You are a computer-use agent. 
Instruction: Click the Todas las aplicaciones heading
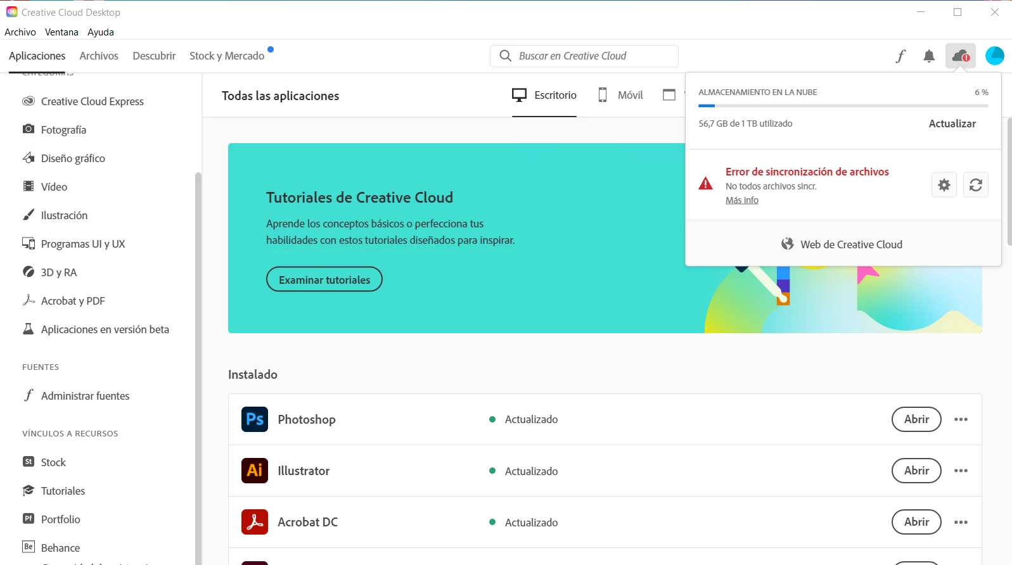point(280,96)
